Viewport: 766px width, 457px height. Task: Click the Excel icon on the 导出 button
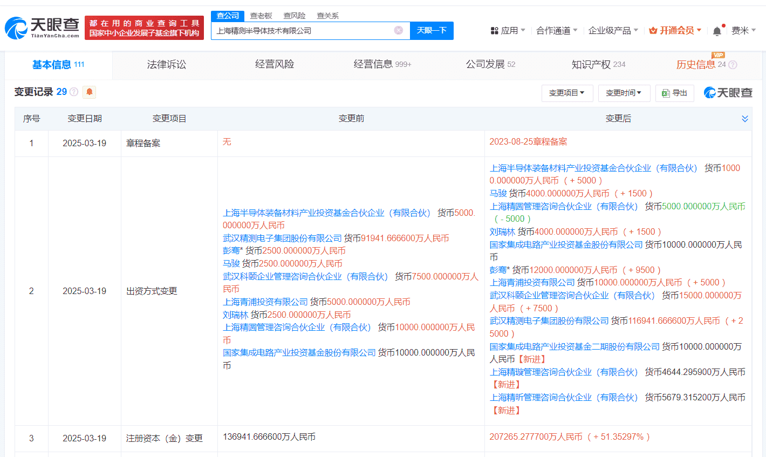[666, 92]
